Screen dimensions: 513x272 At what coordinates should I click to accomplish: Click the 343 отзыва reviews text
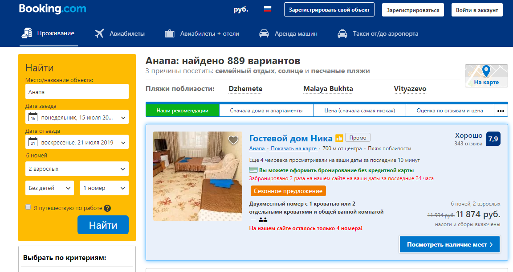[468, 144]
